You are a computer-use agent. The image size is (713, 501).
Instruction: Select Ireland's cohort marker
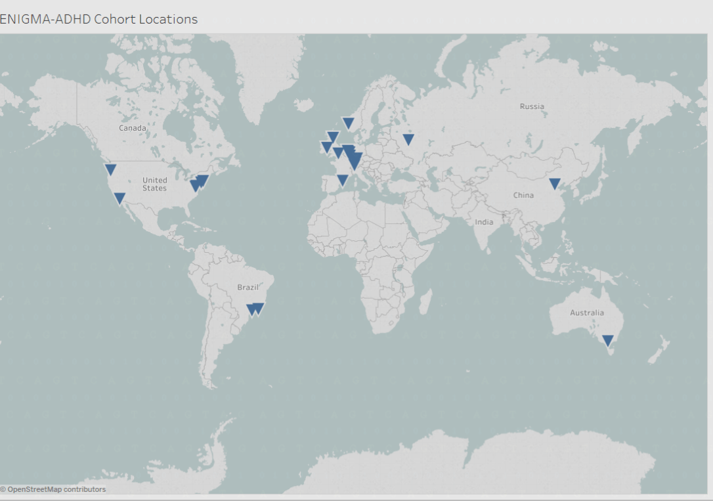(326, 146)
